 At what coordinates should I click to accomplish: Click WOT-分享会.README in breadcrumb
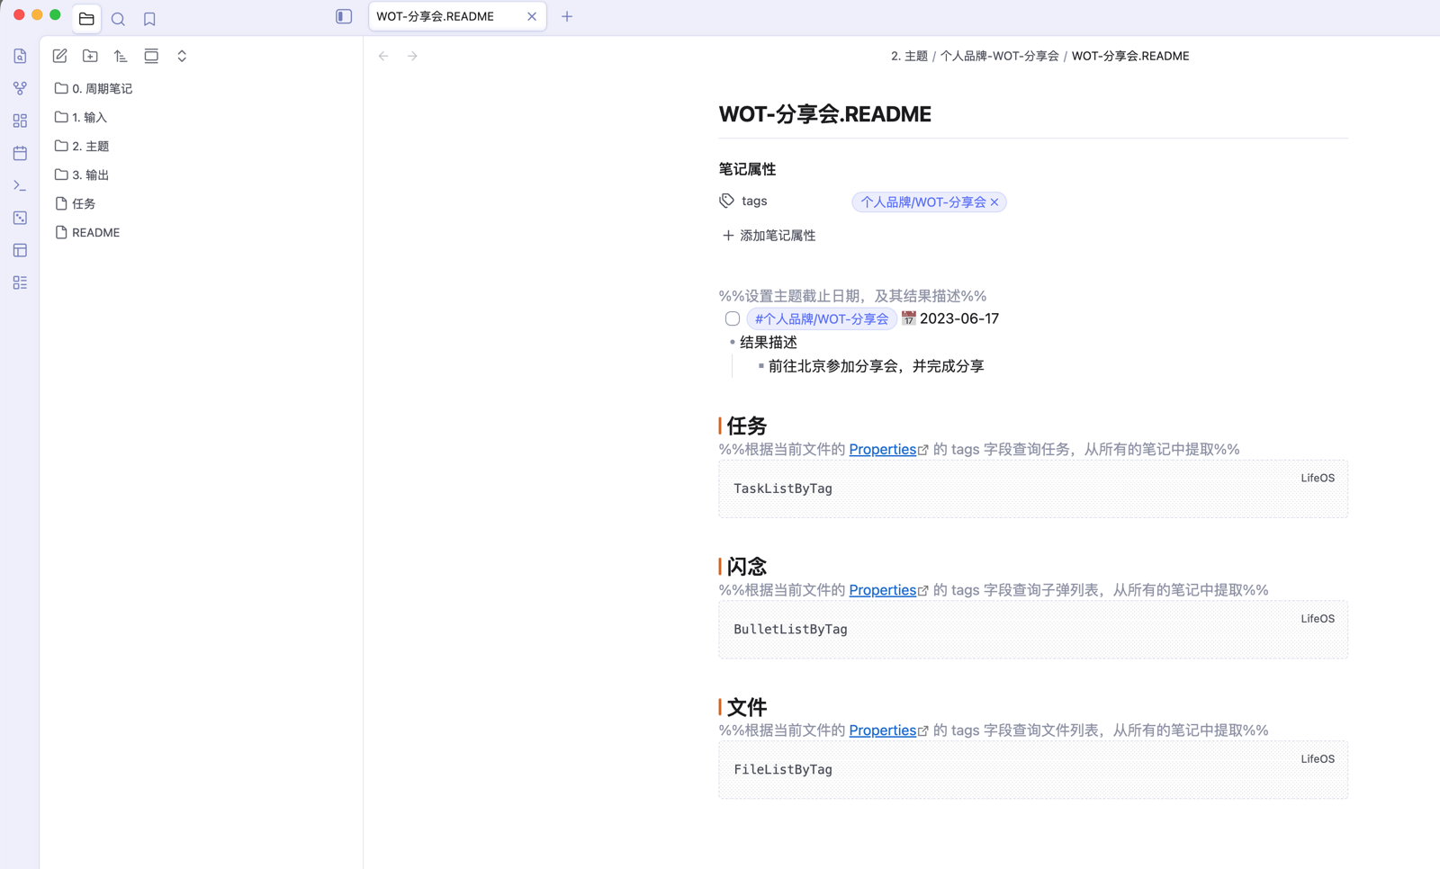point(1130,56)
